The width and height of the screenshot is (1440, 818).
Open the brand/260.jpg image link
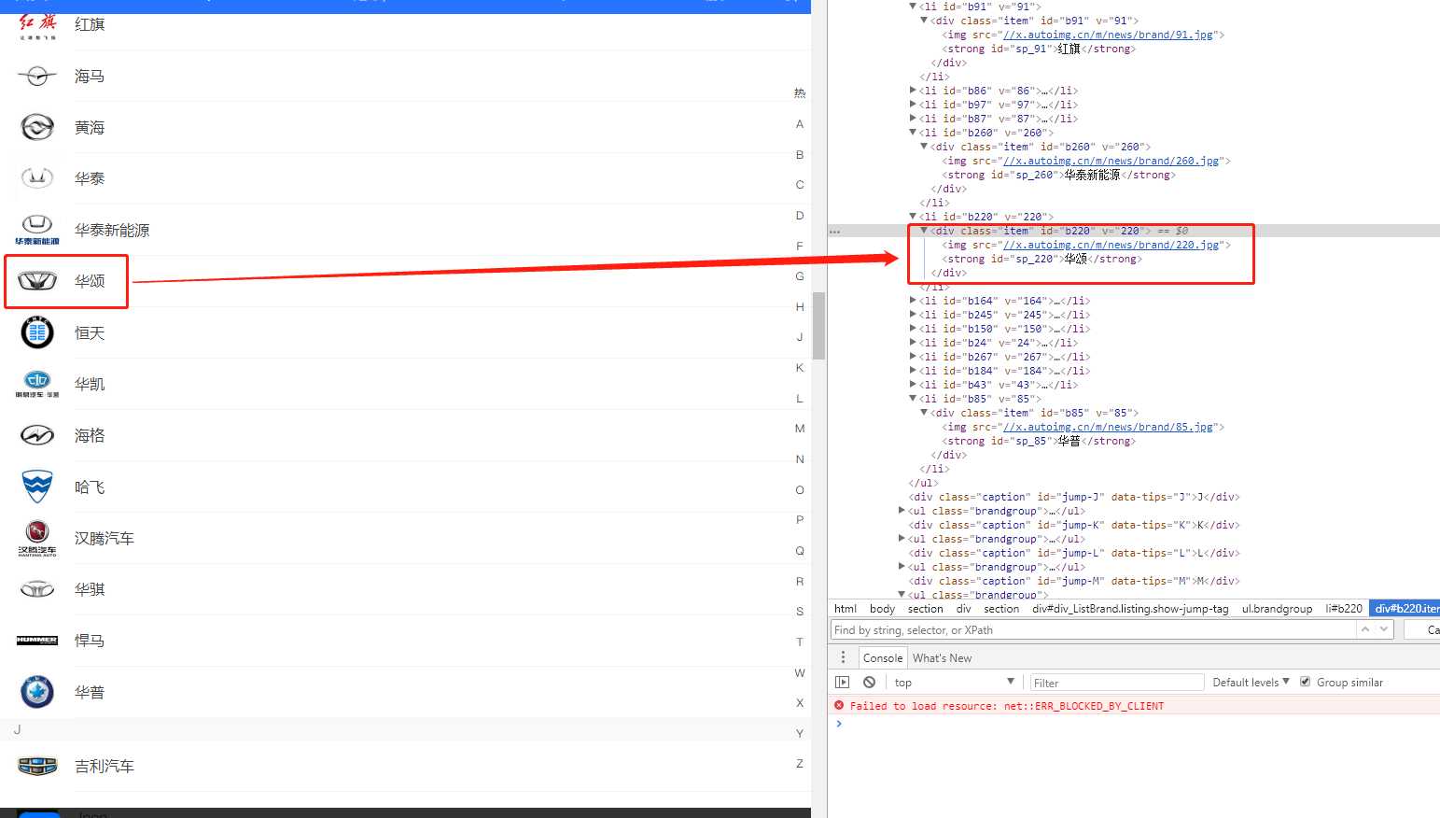point(1111,161)
